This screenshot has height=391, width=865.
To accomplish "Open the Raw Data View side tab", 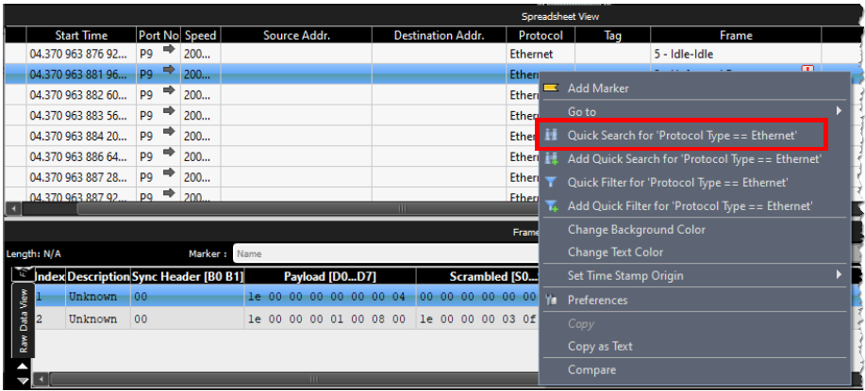I will (24, 320).
